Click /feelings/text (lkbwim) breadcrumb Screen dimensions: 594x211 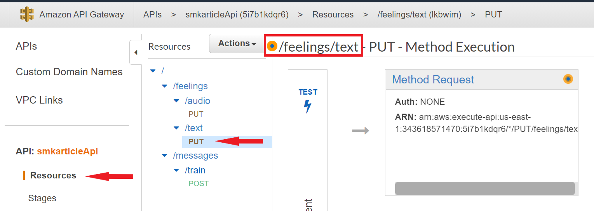pos(419,15)
